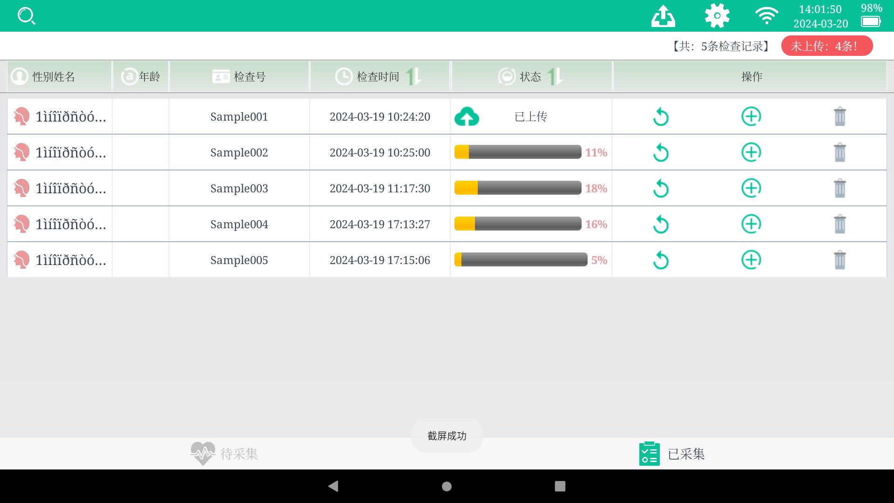Image resolution: width=894 pixels, height=503 pixels.
Task: Click add plus icon for Sample001
Action: (x=751, y=116)
